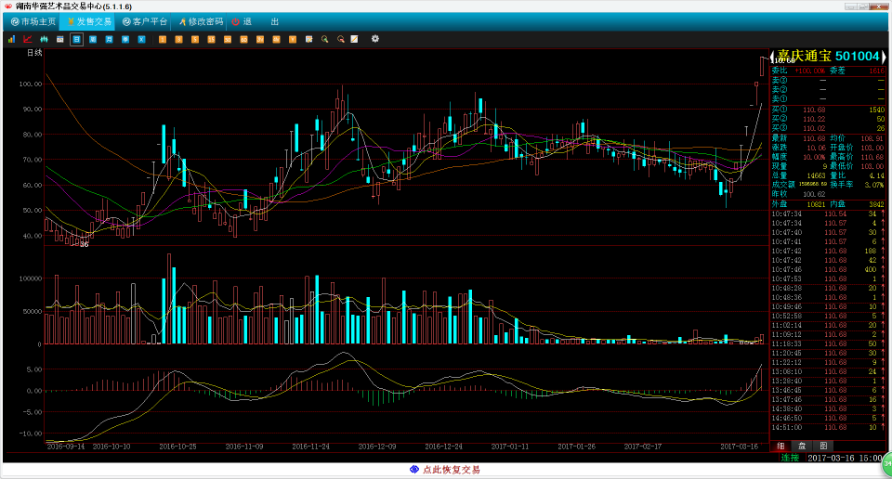Click the 买③ price 110.02
The height and width of the screenshot is (479, 892).
point(814,128)
